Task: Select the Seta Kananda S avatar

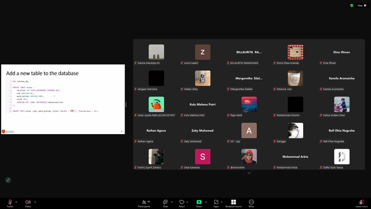Action: coord(202,157)
